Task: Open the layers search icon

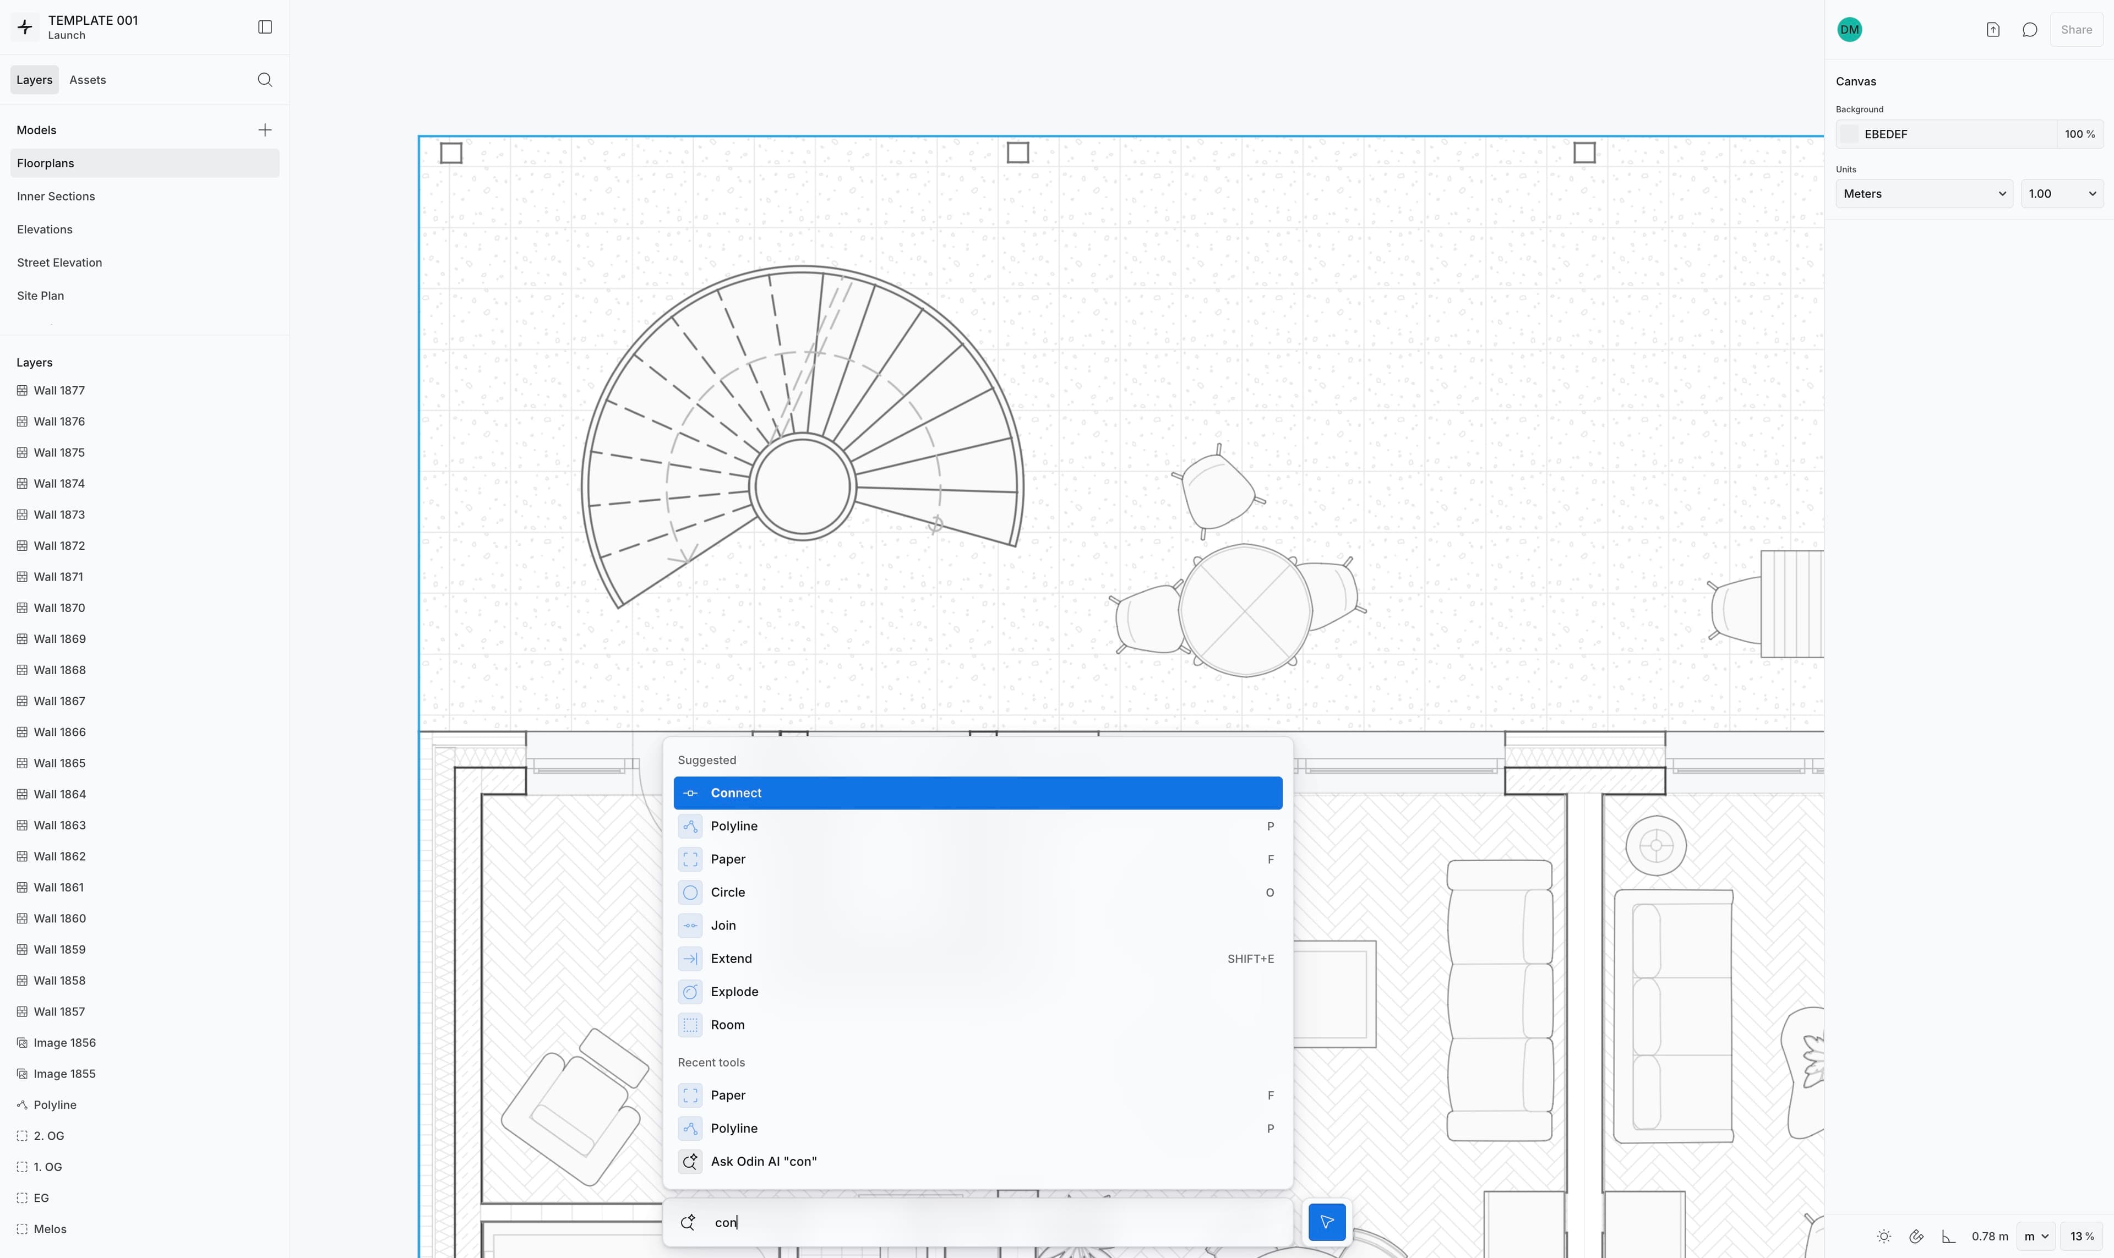Action: (265, 80)
